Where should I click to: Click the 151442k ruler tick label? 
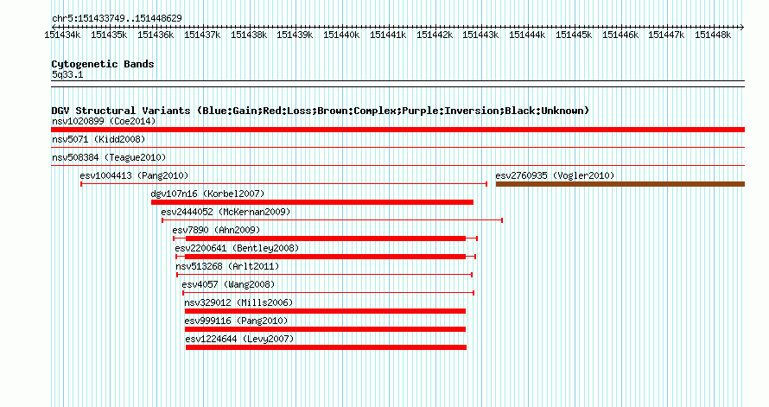pos(435,35)
